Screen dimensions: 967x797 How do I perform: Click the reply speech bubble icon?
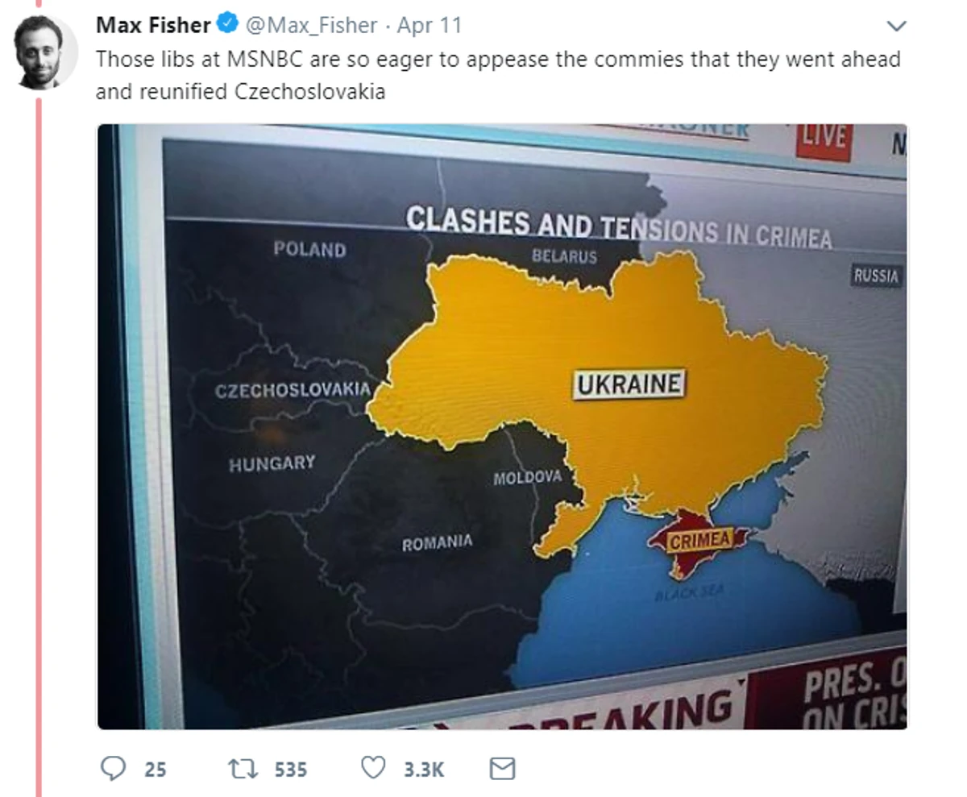pyautogui.click(x=112, y=769)
